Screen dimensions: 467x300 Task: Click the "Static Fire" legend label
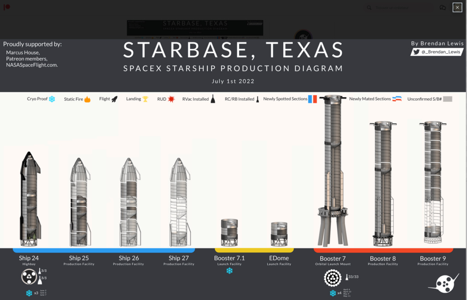[x=73, y=99]
